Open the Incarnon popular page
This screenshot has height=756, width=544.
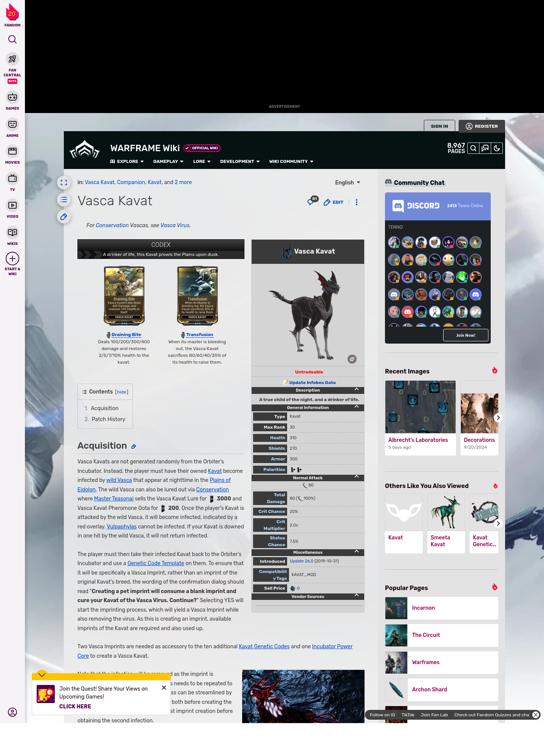(x=442, y=608)
